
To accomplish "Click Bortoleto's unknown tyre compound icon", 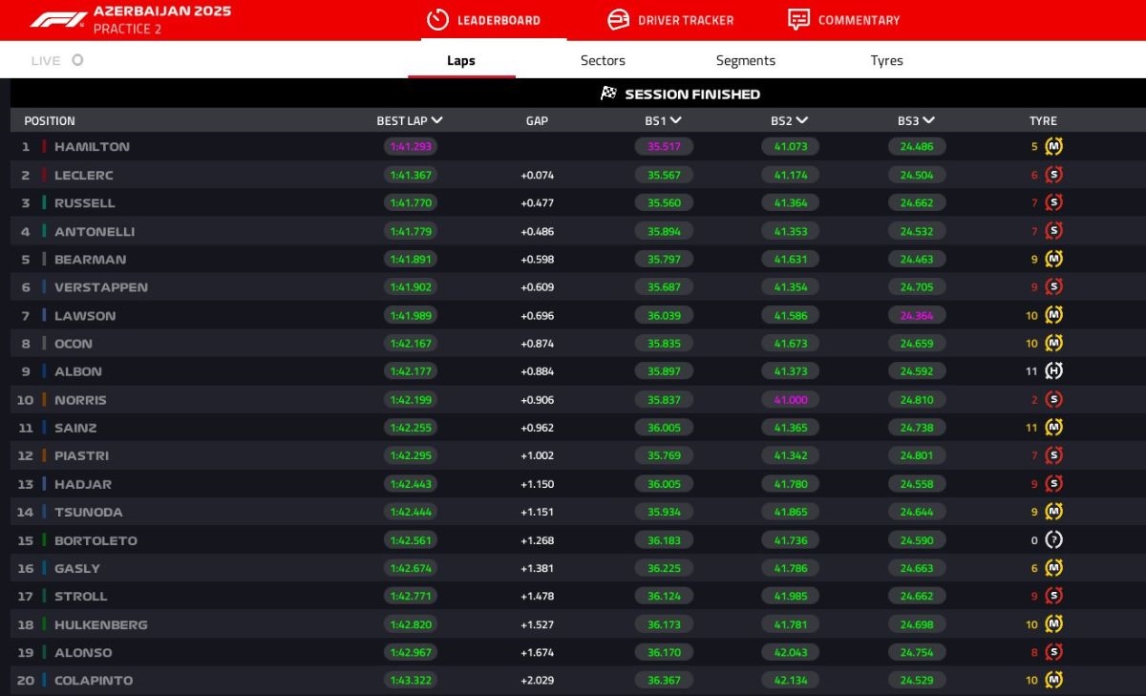I will click(x=1056, y=539).
